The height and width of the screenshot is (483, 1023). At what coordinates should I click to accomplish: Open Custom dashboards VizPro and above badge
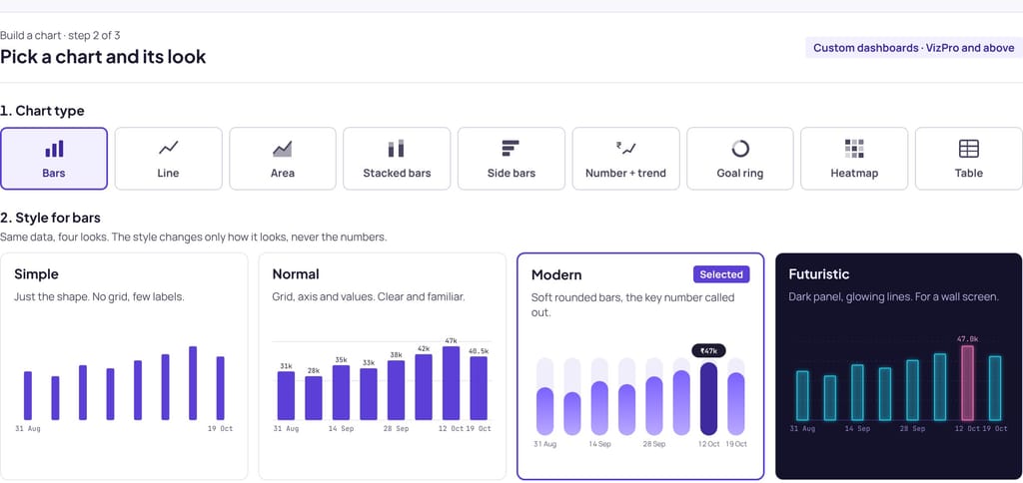(914, 48)
